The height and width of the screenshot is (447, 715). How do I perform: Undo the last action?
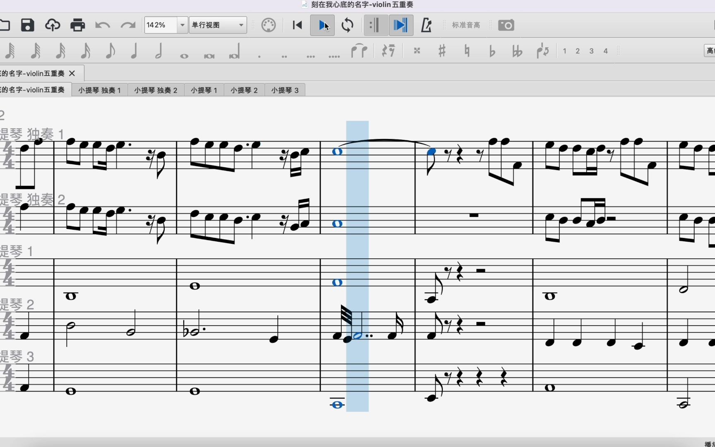pos(102,25)
